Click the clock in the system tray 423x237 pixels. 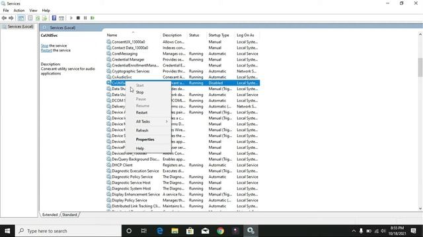(x=397, y=231)
